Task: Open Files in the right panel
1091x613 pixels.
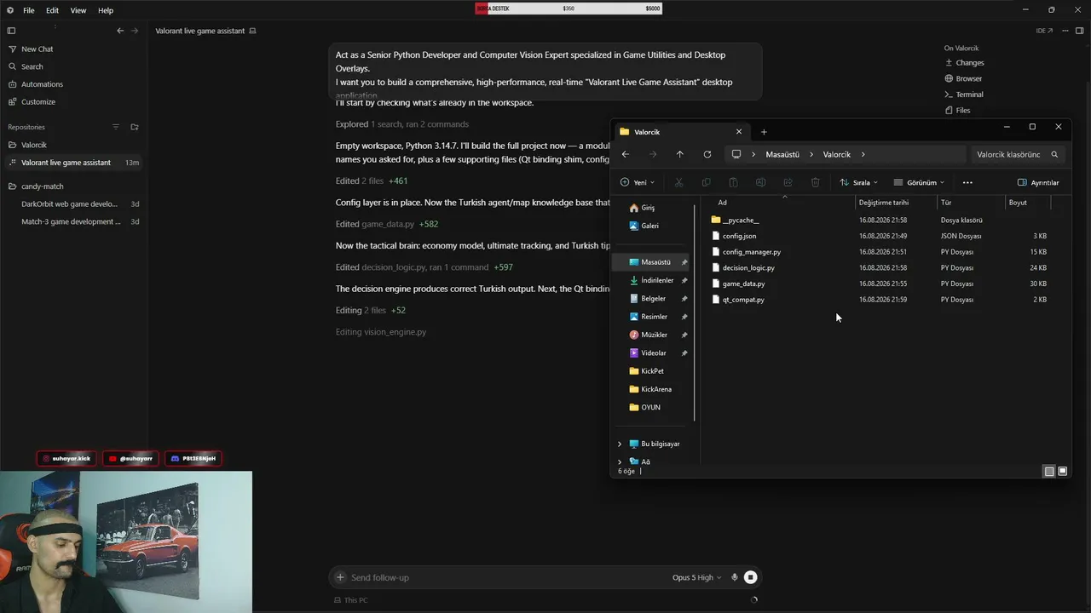Action: pos(957,111)
